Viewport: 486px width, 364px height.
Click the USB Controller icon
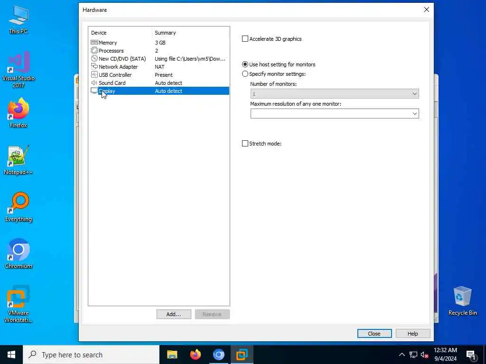coord(94,74)
